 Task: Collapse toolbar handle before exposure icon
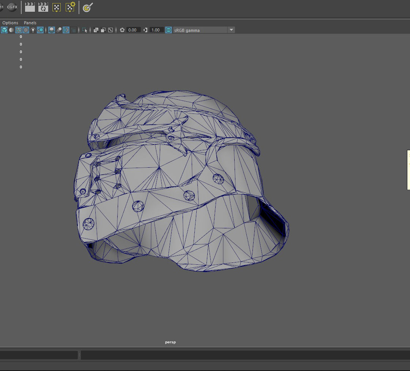116,30
